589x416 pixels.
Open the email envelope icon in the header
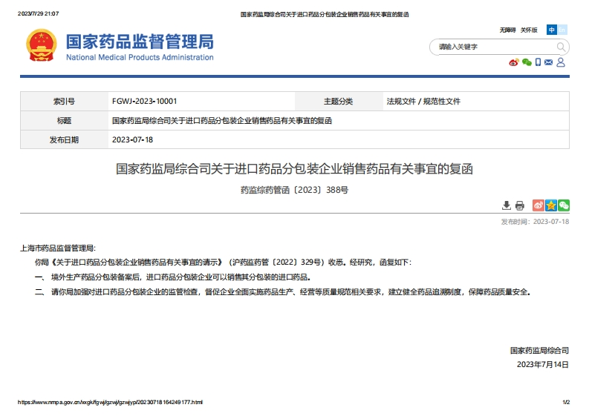point(548,62)
